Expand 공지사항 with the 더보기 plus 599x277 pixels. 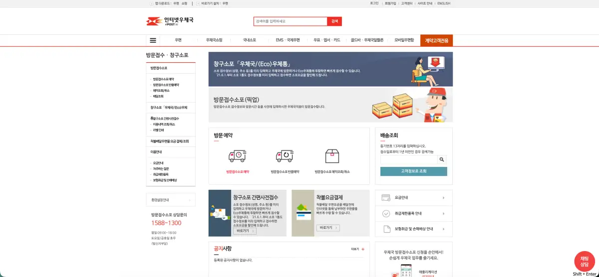363,249
